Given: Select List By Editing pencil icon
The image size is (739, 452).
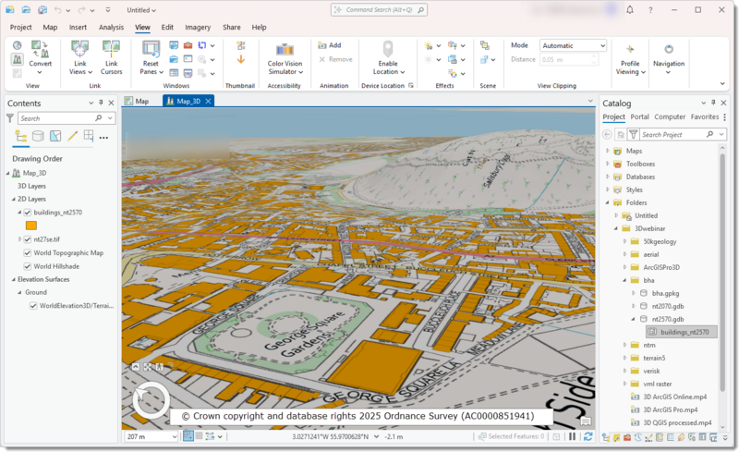Looking at the screenshot, I should 72,137.
